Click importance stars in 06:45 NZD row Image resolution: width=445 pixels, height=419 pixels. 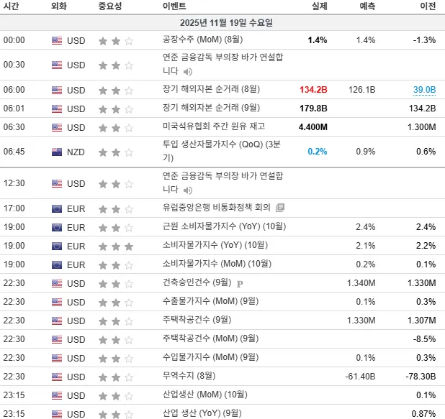pos(116,152)
